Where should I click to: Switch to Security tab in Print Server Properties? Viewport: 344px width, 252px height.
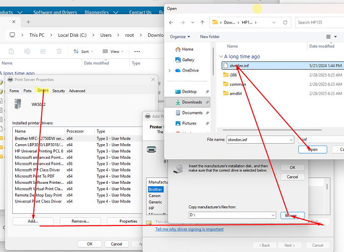click(x=58, y=91)
